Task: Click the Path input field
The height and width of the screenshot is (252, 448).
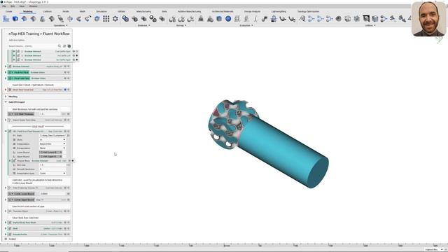Action: 52,135
